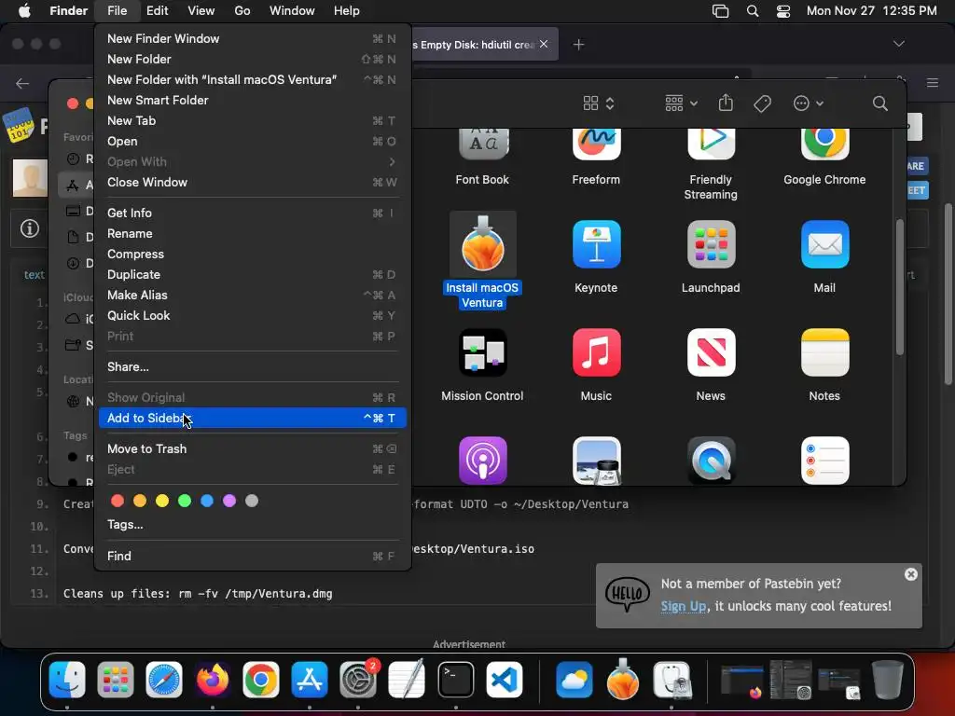
Task: Select the Mission Control app icon
Action: point(482,352)
